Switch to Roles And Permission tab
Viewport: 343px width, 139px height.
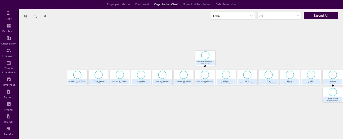(x=197, y=4)
